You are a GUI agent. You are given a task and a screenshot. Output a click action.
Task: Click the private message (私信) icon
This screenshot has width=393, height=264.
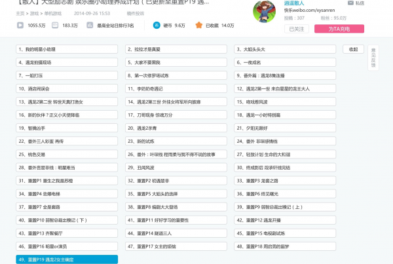point(351,3)
